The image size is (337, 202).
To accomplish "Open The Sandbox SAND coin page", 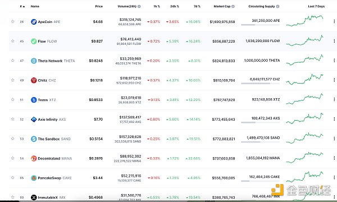I will [54, 139].
